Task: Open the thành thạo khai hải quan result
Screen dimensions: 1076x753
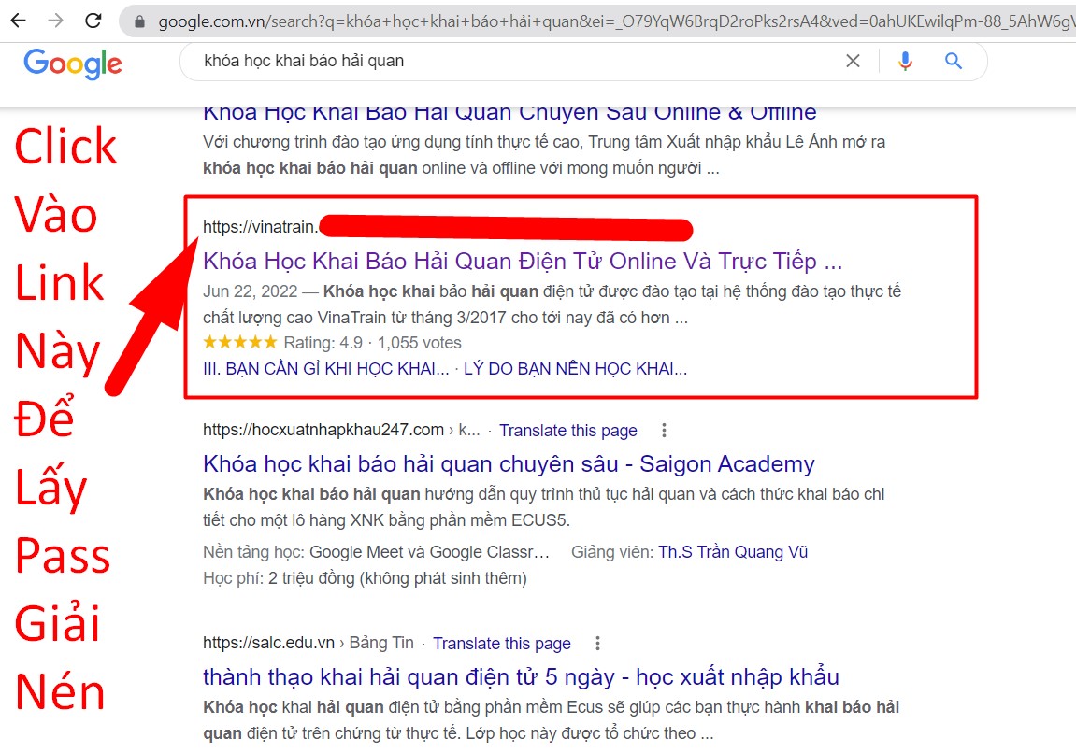Action: click(521, 677)
